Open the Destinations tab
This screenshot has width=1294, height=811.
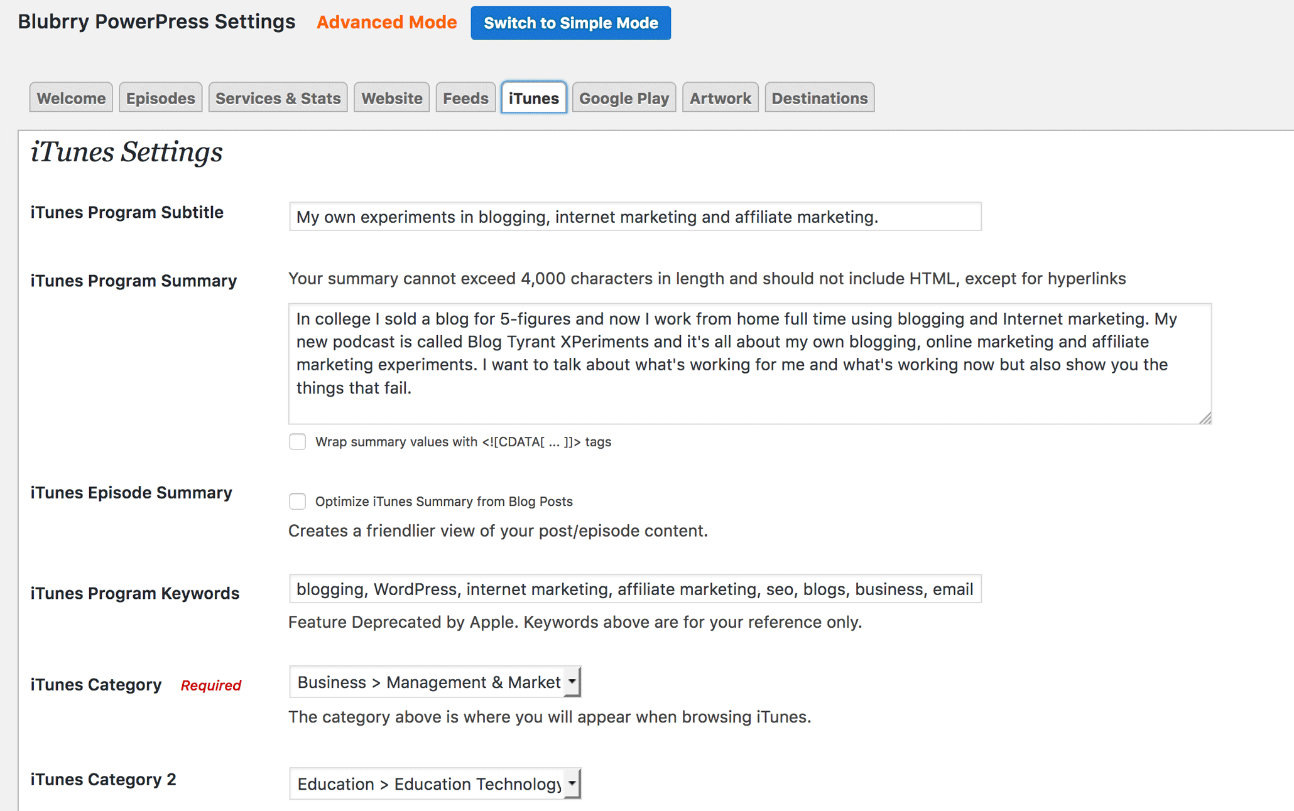(x=819, y=98)
